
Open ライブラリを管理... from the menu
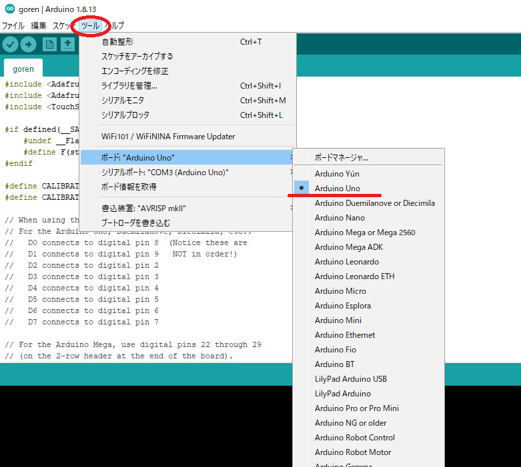(187, 86)
